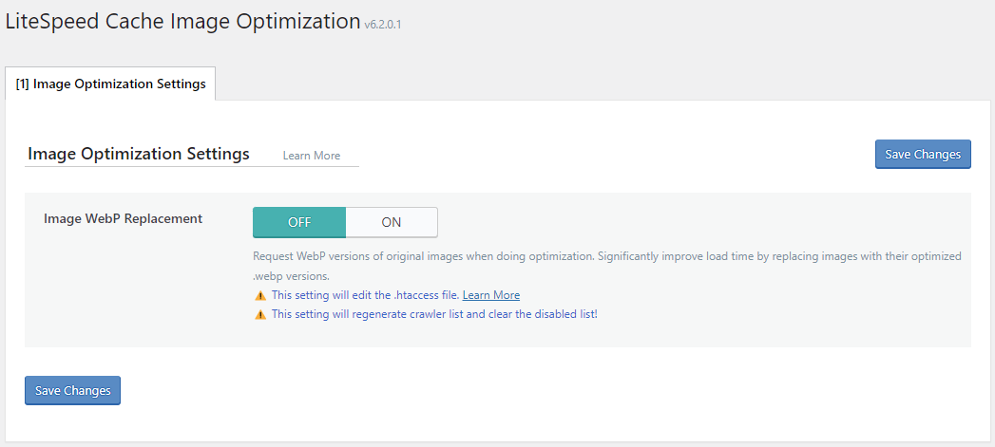Click the top right Save Changes button
This screenshot has width=995, height=447.
coord(923,154)
